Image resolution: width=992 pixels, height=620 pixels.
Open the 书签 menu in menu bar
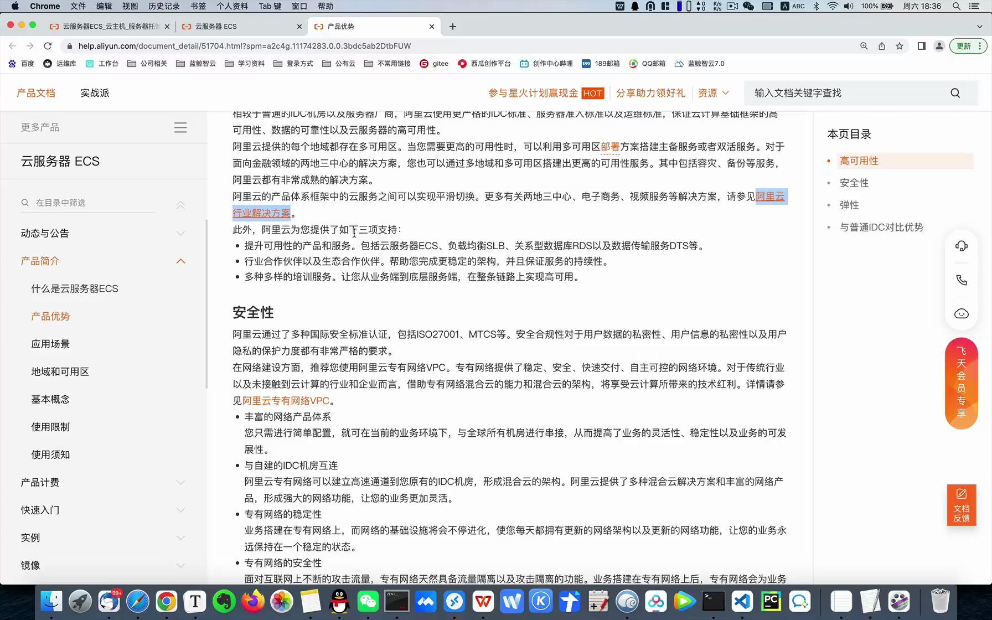(198, 6)
